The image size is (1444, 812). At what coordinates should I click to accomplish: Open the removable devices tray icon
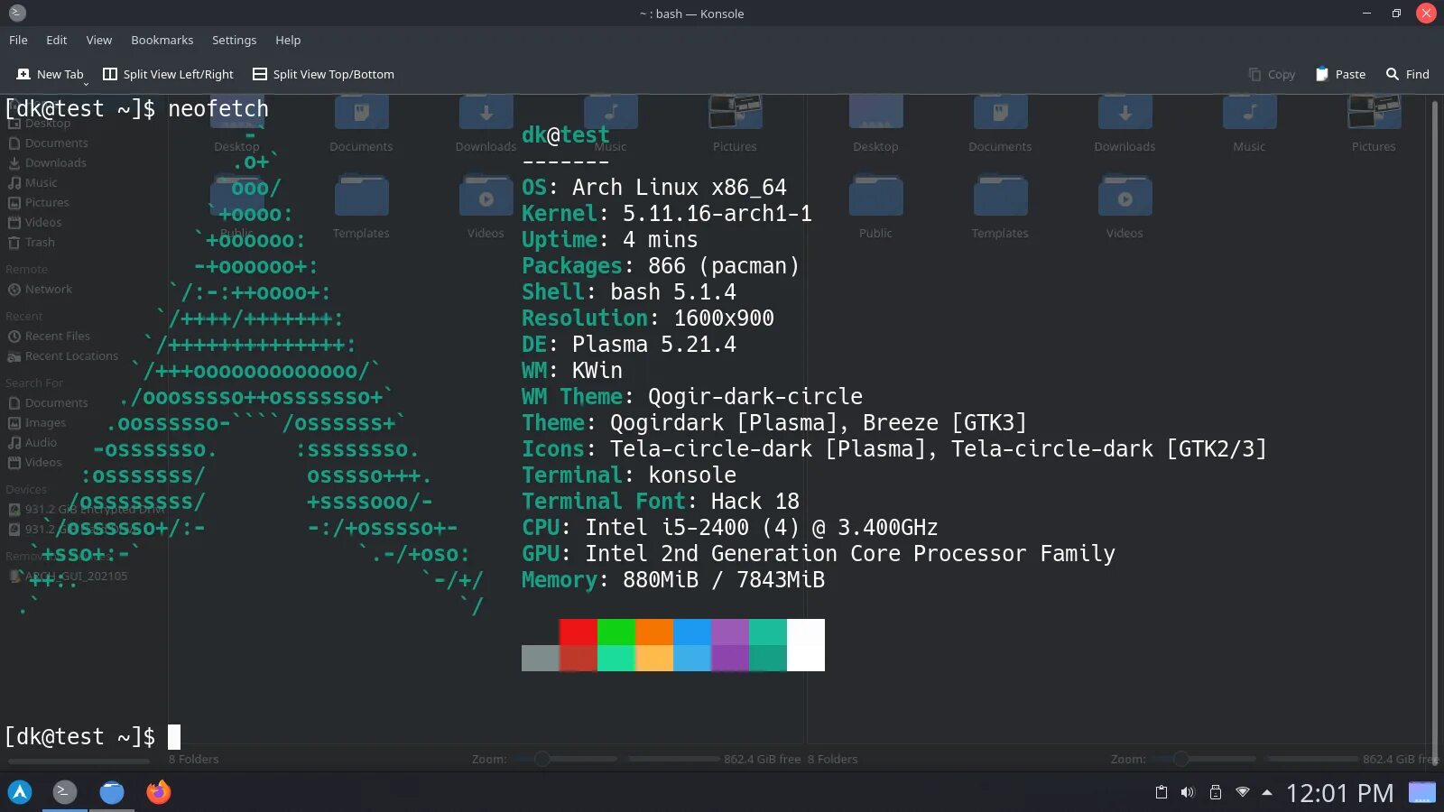[x=1216, y=792]
